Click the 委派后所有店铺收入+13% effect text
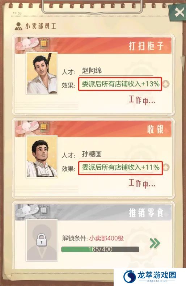The image size is (186, 286). (x=121, y=84)
